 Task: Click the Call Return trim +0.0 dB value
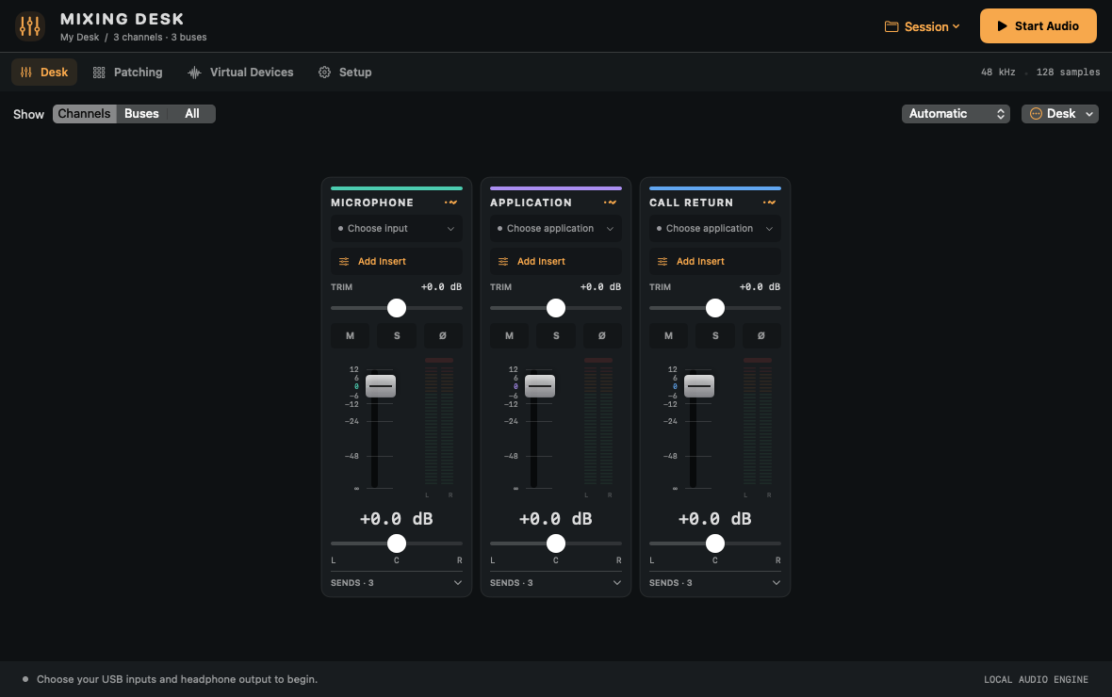click(760, 287)
